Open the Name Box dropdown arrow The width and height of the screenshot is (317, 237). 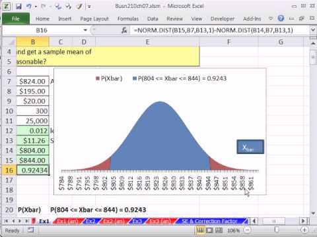pos(85,30)
